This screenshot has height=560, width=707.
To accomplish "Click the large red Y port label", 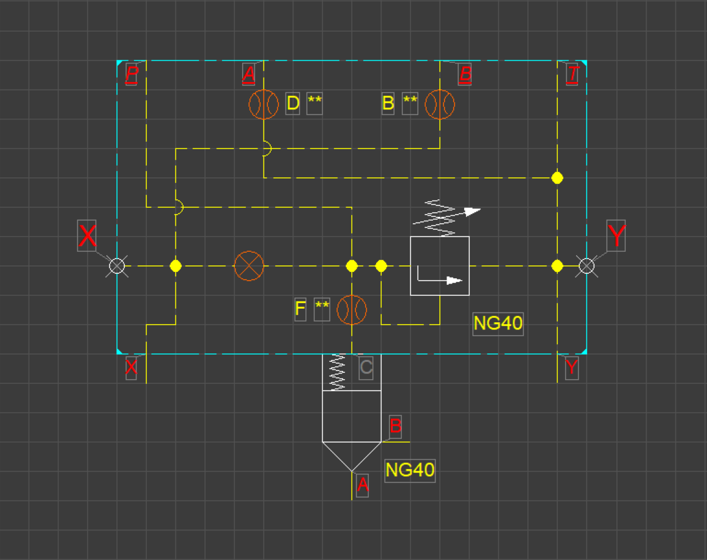I will (x=616, y=235).
